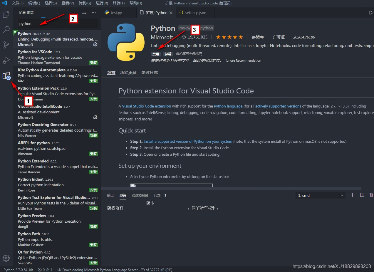The image size is (374, 272).
Task: Click the Microsoft publisher name in header
Action: pyautogui.click(x=162, y=37)
